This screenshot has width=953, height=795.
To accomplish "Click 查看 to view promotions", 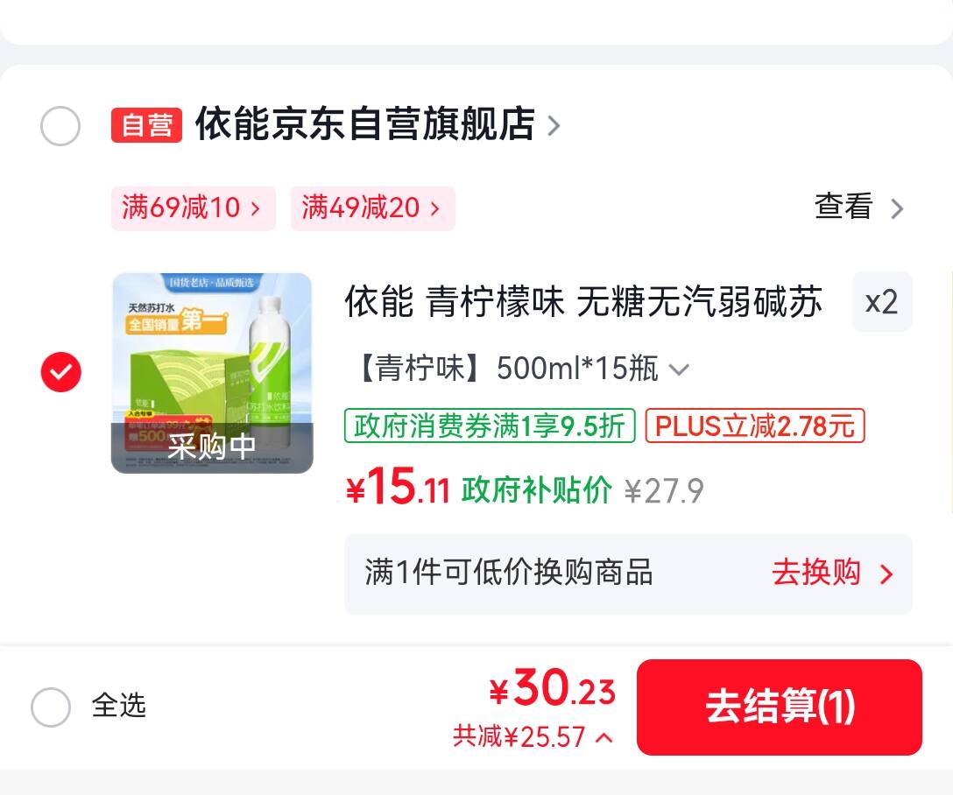I will (x=844, y=207).
